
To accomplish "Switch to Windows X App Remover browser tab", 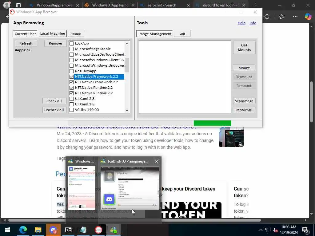I will [x=110, y=5].
